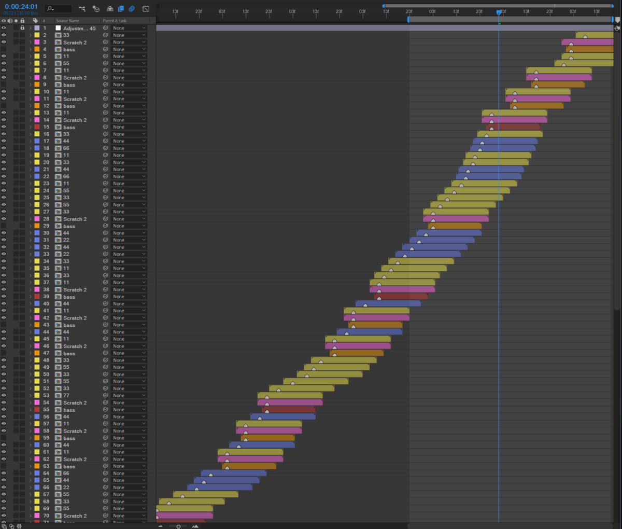Screen dimensions: 622x529
Task: Open the parent dropdown of layer 69
Action: click(x=129, y=509)
